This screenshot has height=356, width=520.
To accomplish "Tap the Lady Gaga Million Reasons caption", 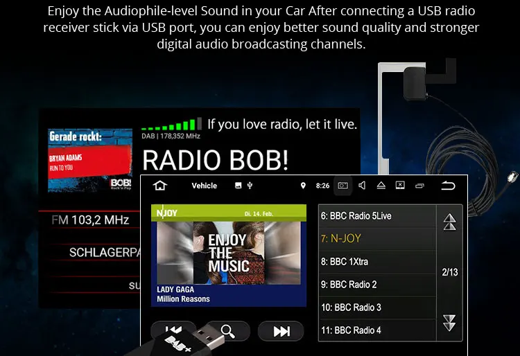I will point(184,294).
